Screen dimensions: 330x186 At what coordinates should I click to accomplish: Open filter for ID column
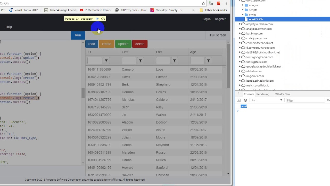click(106, 61)
